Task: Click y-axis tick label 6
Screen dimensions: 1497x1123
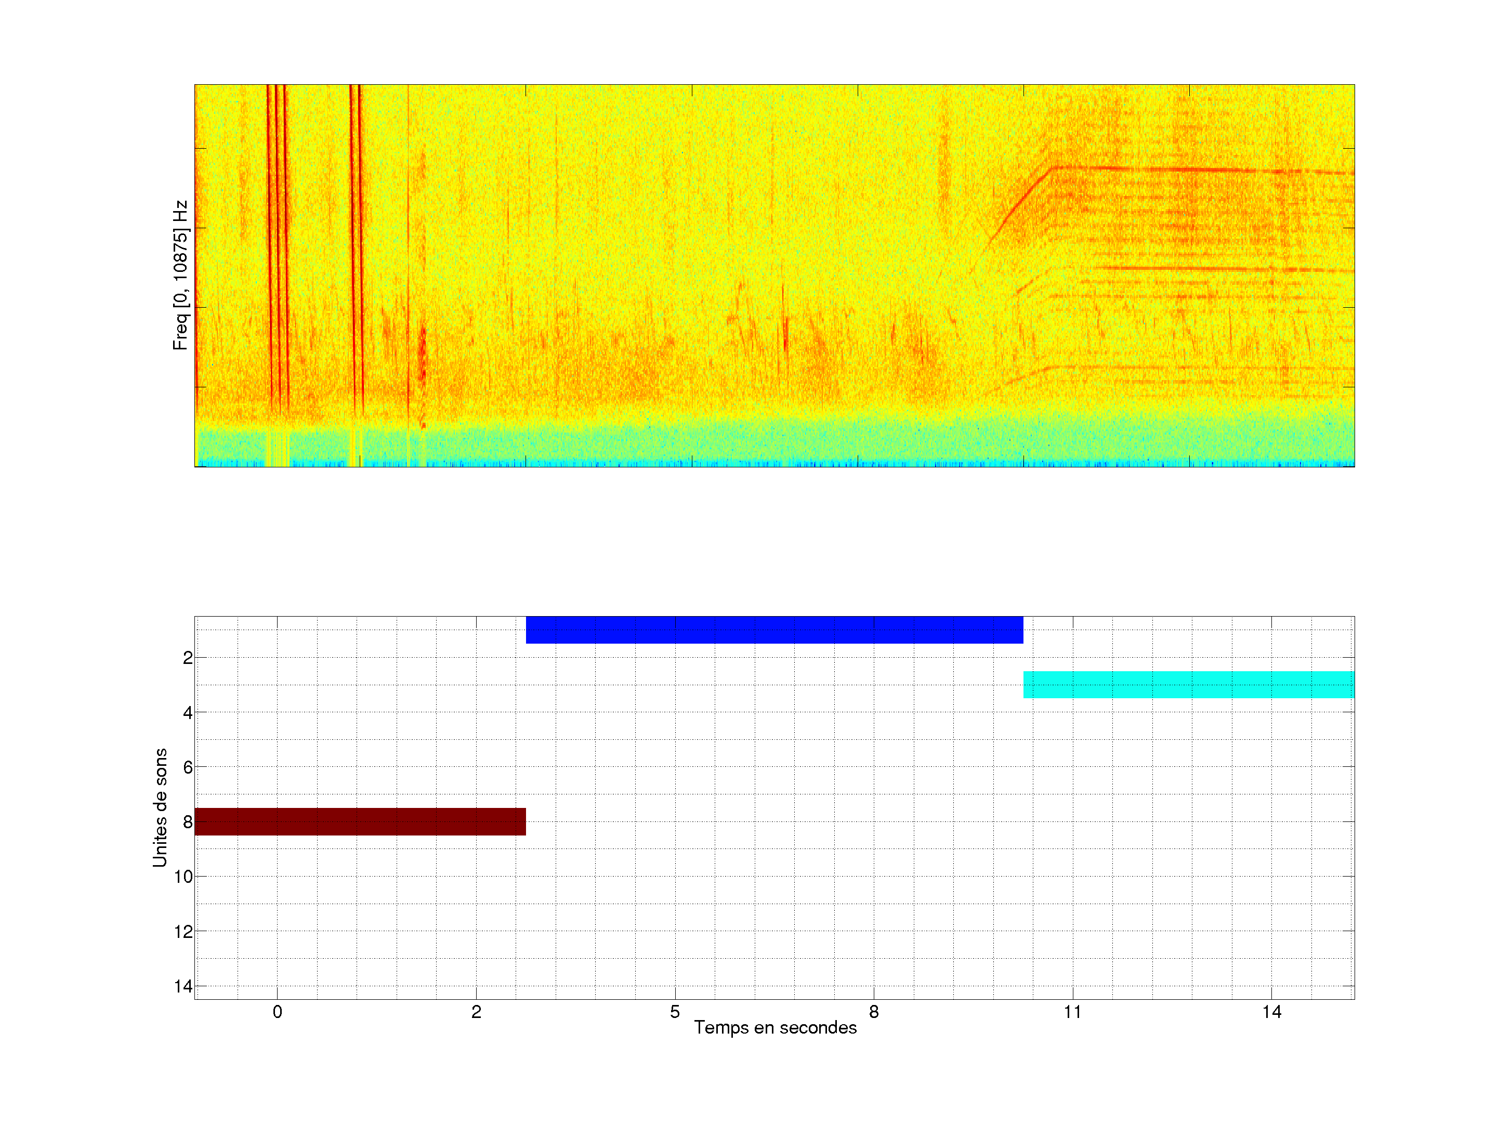Action: click(x=188, y=767)
